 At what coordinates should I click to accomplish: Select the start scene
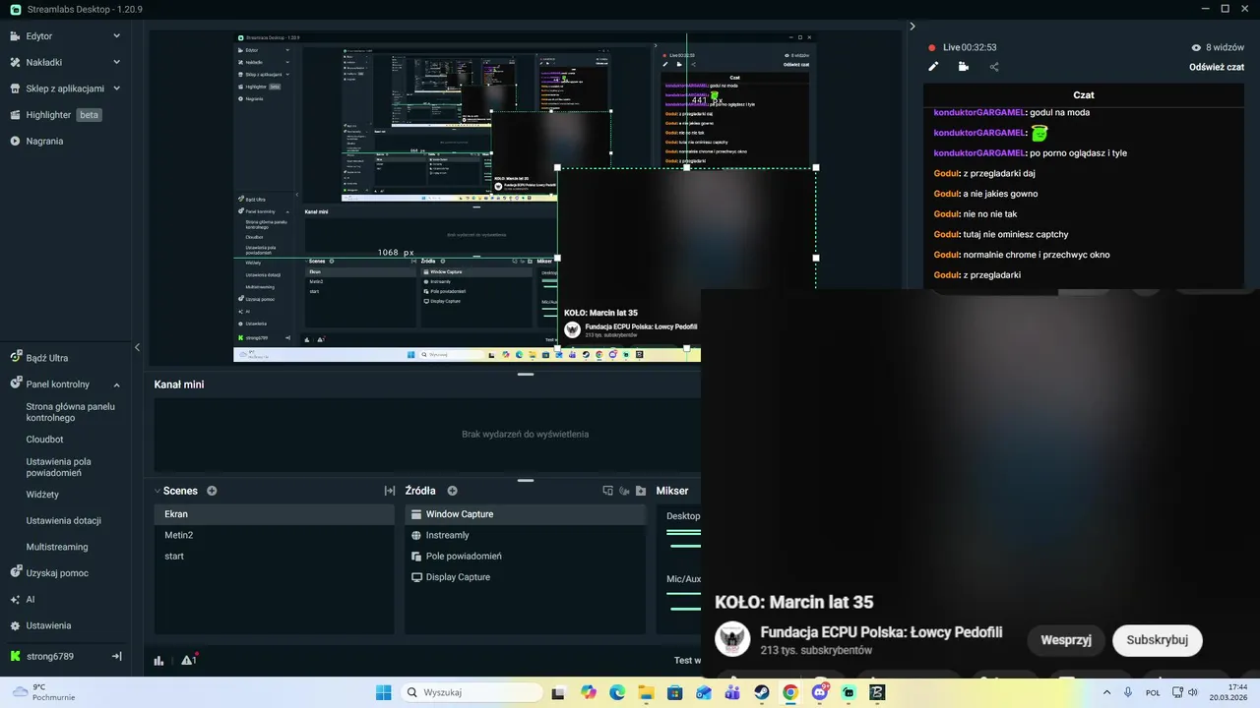(x=275, y=557)
